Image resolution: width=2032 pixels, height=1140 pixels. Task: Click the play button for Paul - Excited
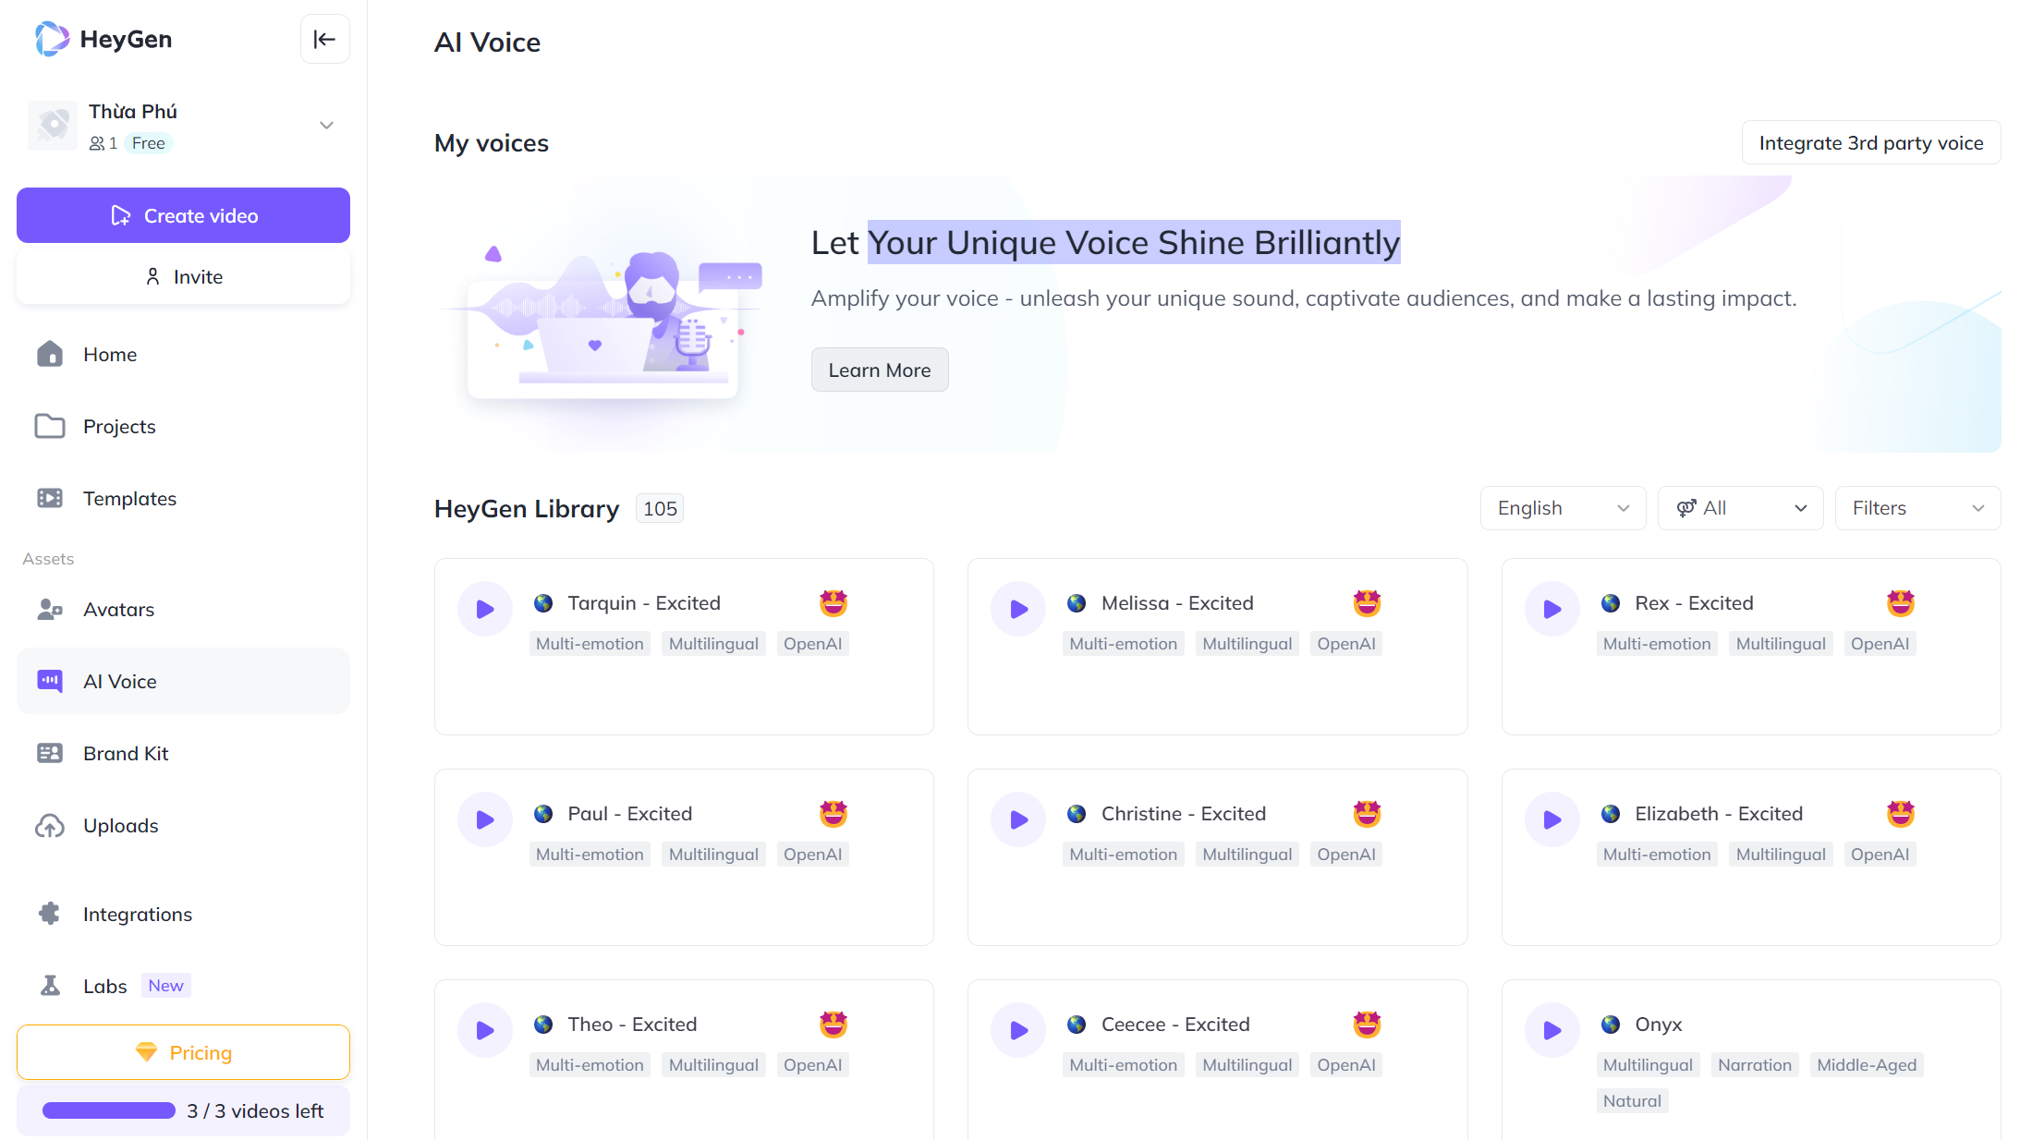coord(486,819)
